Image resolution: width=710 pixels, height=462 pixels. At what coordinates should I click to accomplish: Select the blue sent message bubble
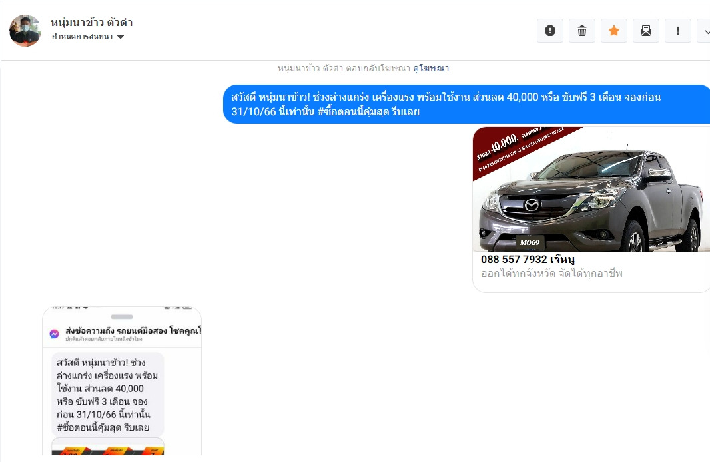click(x=466, y=104)
